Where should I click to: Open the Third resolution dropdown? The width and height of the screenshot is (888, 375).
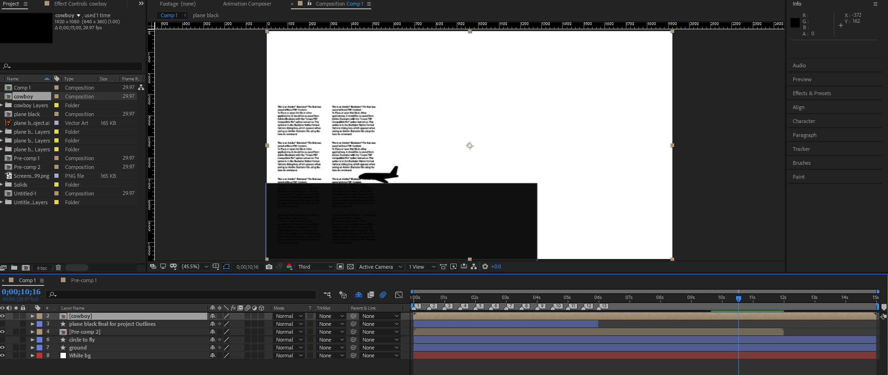pos(316,266)
